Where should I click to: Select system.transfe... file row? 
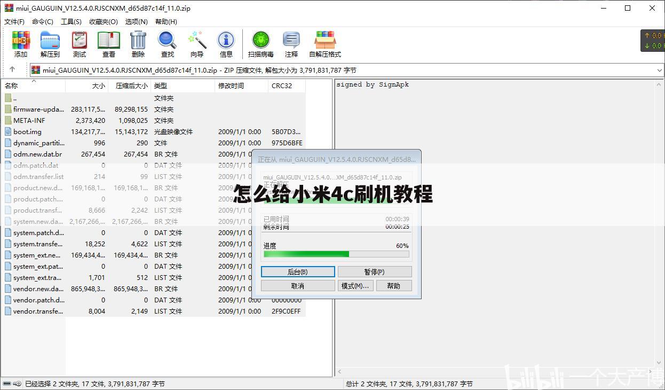click(153, 244)
